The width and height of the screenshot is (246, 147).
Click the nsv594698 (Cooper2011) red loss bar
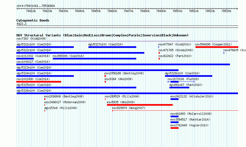[217, 47]
